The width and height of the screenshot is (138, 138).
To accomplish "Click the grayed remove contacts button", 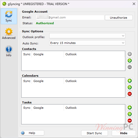I will coord(130,67).
